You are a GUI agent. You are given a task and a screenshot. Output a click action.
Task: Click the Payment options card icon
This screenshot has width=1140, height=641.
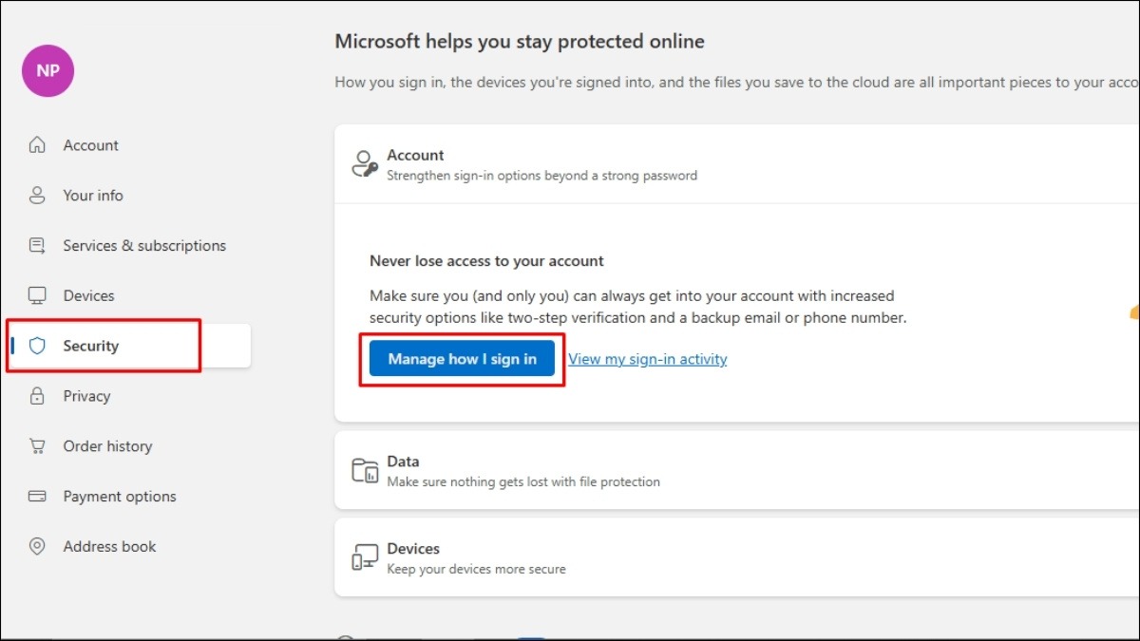[x=37, y=497]
